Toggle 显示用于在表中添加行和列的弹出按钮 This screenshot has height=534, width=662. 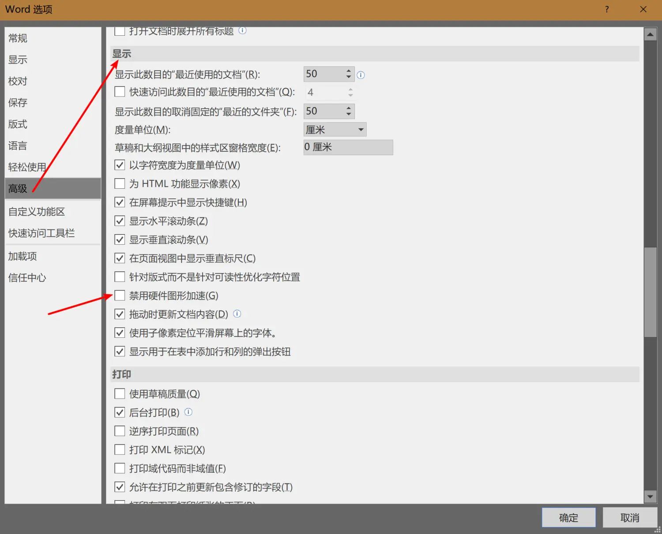pyautogui.click(x=120, y=351)
